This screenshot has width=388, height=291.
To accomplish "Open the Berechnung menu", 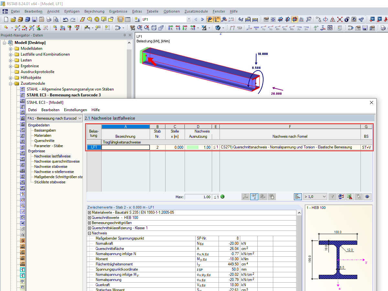I will (x=94, y=11).
